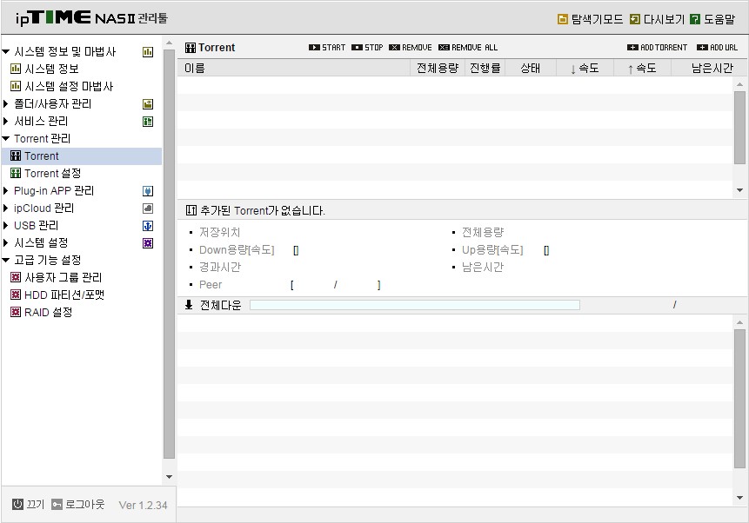Click the 전체다운 progress bar

[x=415, y=306]
